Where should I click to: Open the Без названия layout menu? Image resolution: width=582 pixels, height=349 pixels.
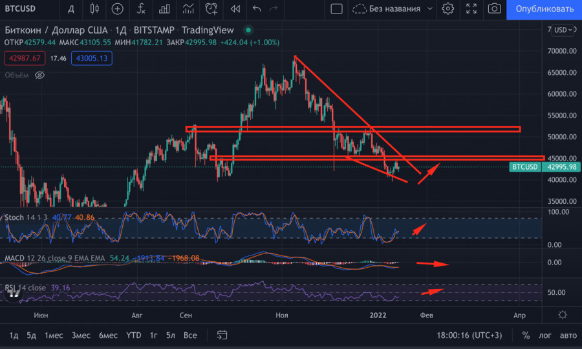pyautogui.click(x=393, y=8)
